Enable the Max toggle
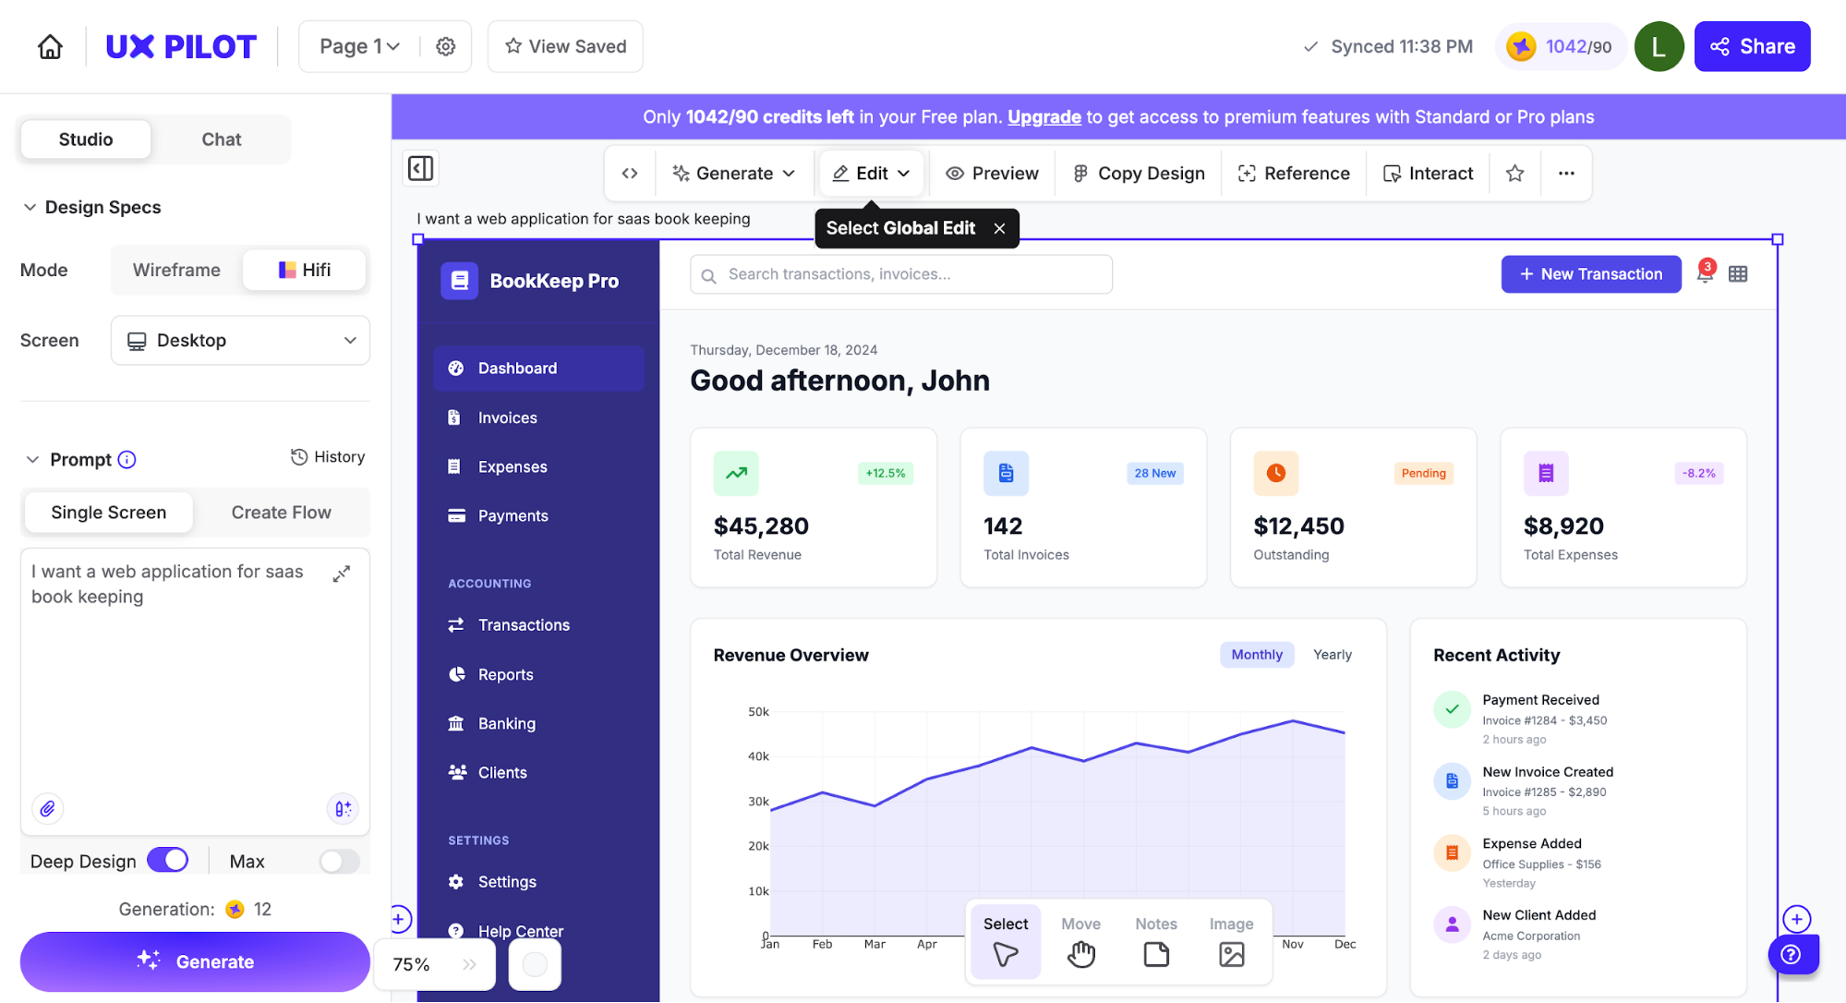1846x1003 pixels. [x=339, y=861]
